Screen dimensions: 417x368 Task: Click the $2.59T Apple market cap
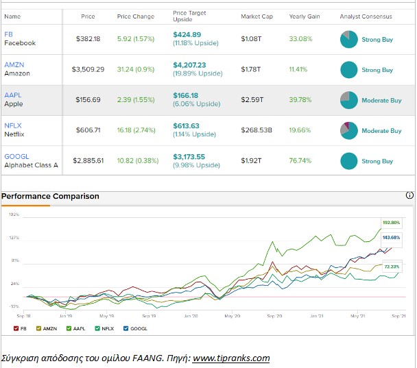point(252,99)
